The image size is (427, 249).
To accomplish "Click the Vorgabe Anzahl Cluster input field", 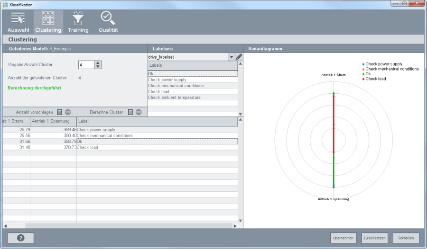I will pos(86,65).
